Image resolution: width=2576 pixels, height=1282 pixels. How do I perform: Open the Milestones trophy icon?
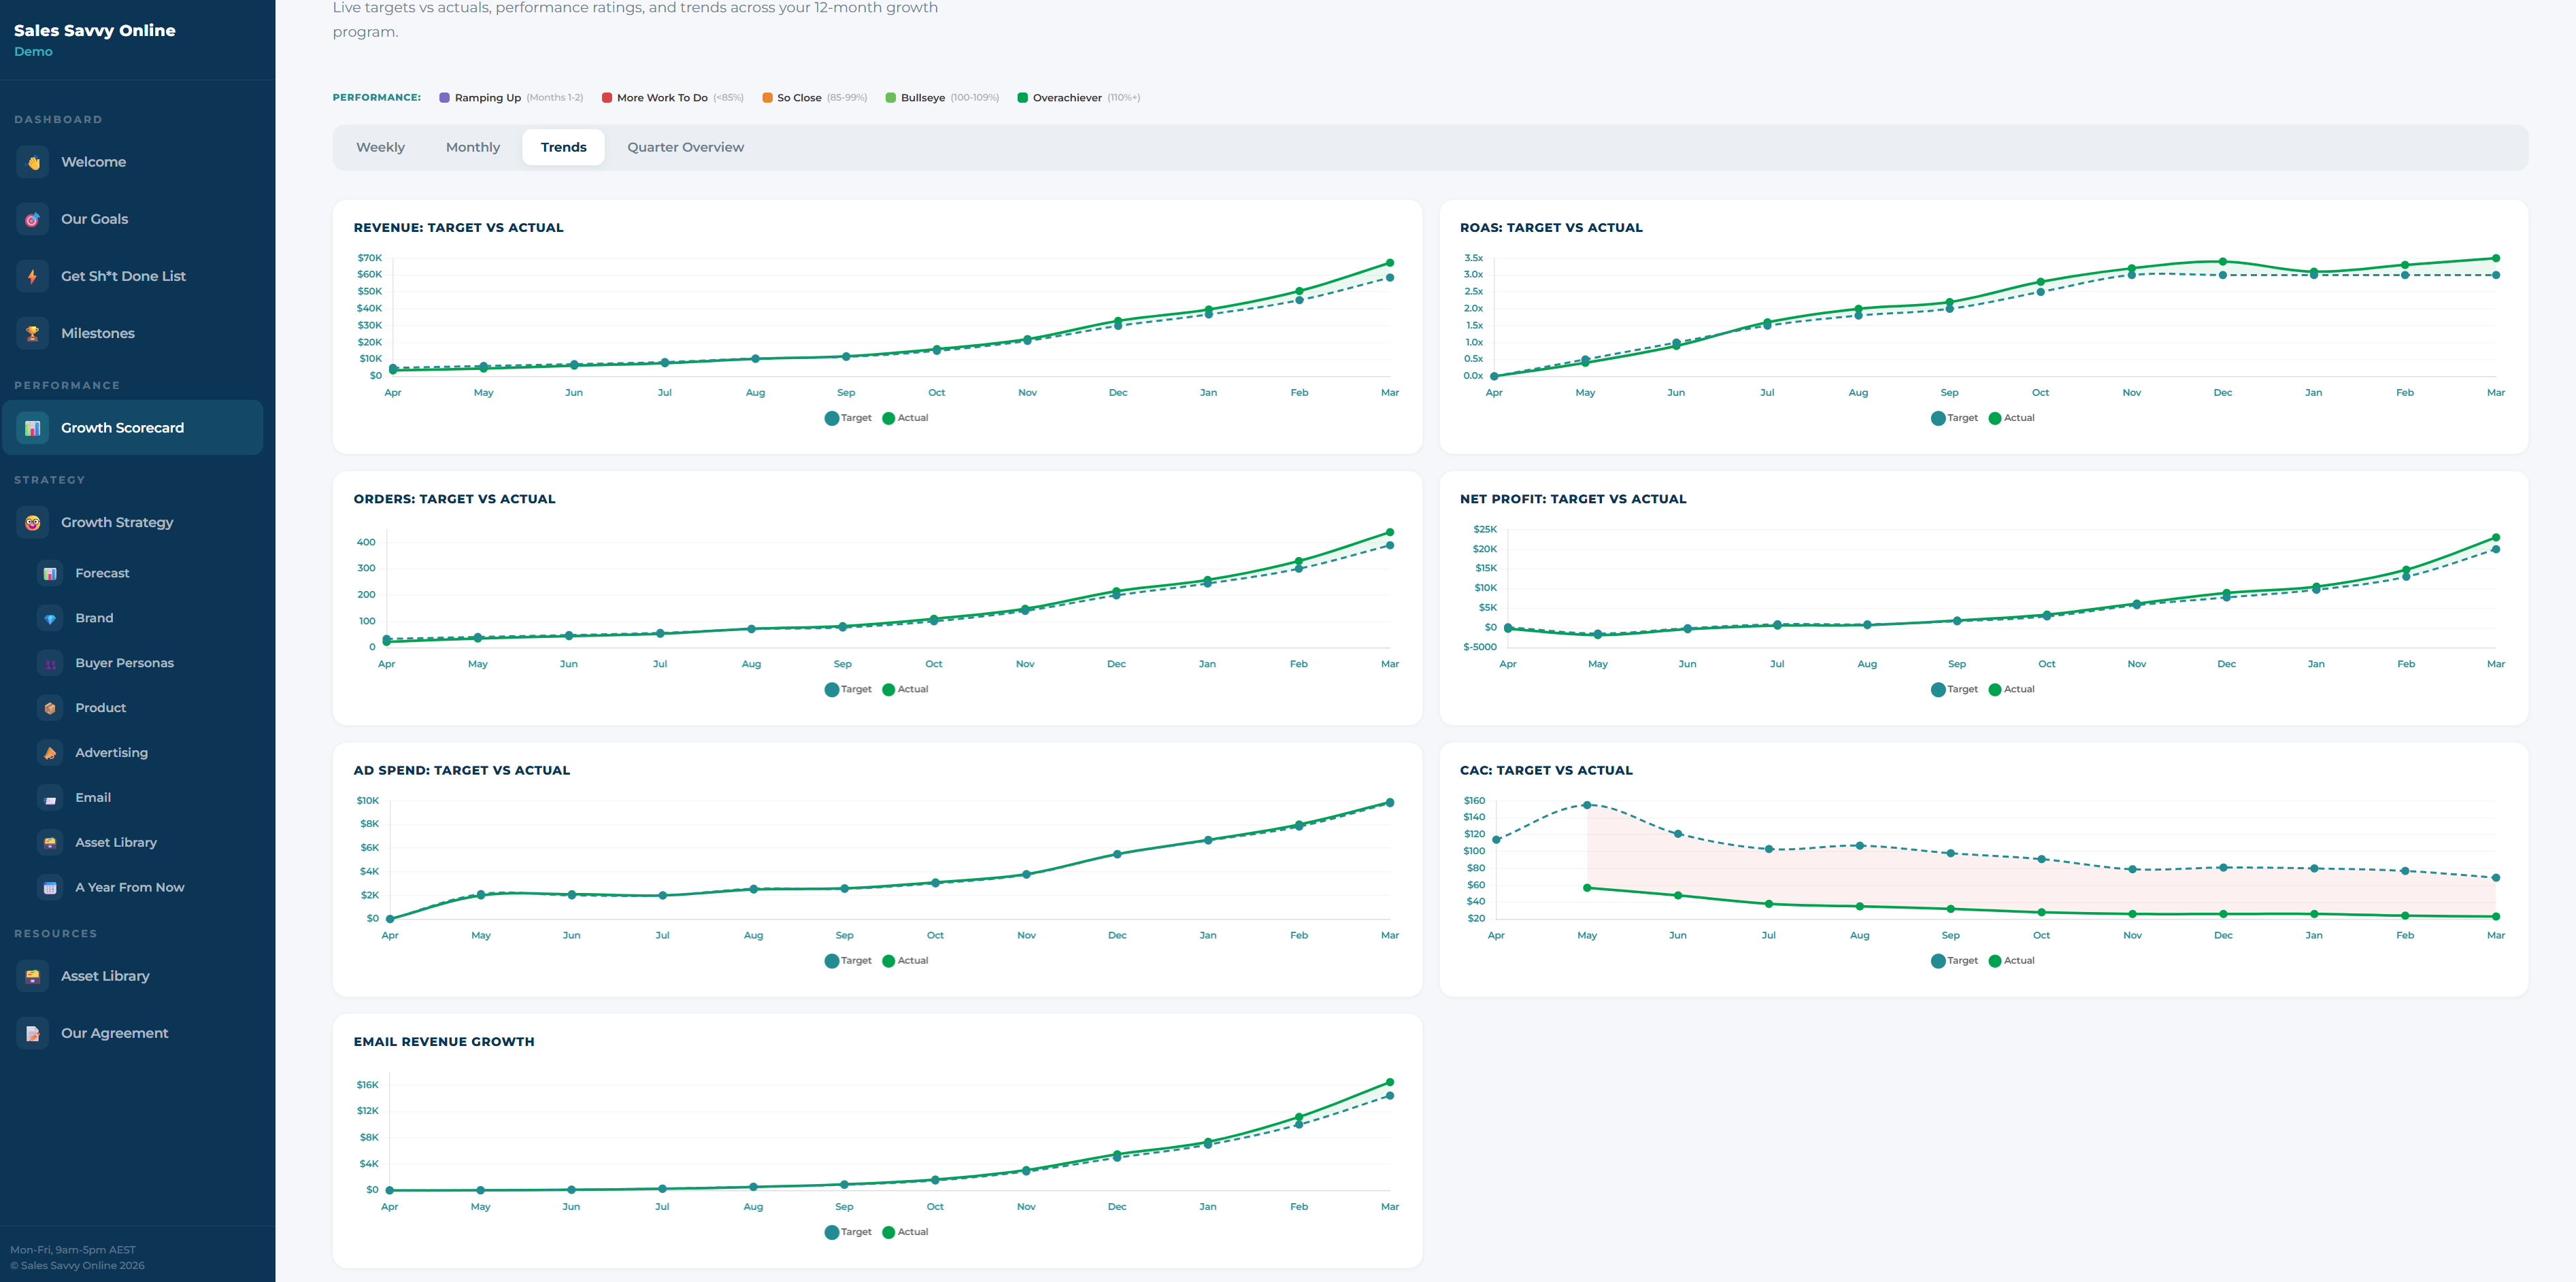click(x=32, y=333)
